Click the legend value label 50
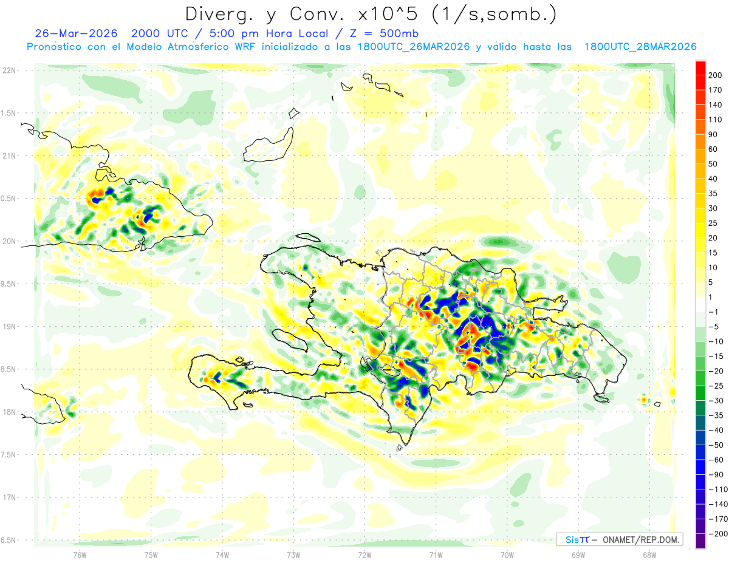 (714, 164)
